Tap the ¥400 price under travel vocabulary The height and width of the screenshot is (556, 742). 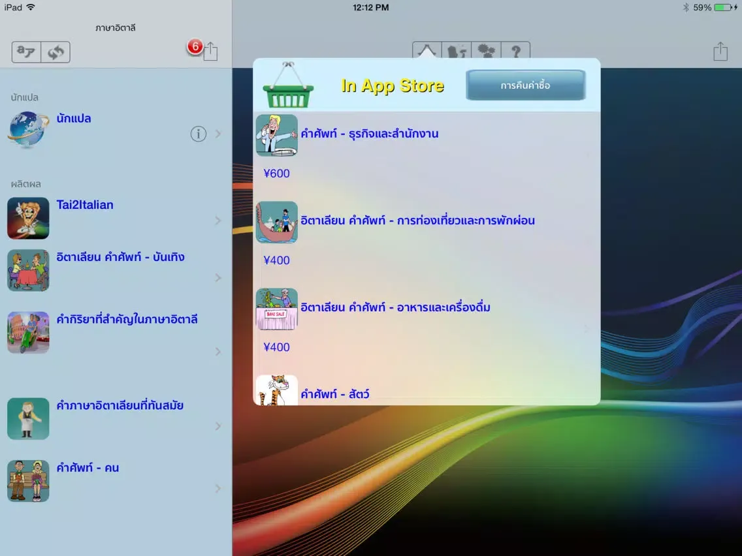click(x=276, y=260)
